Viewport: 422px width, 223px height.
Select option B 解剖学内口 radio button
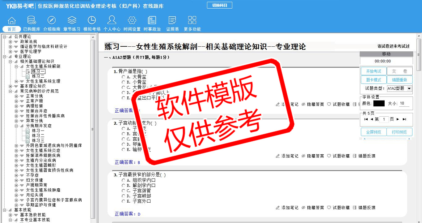point(123,186)
